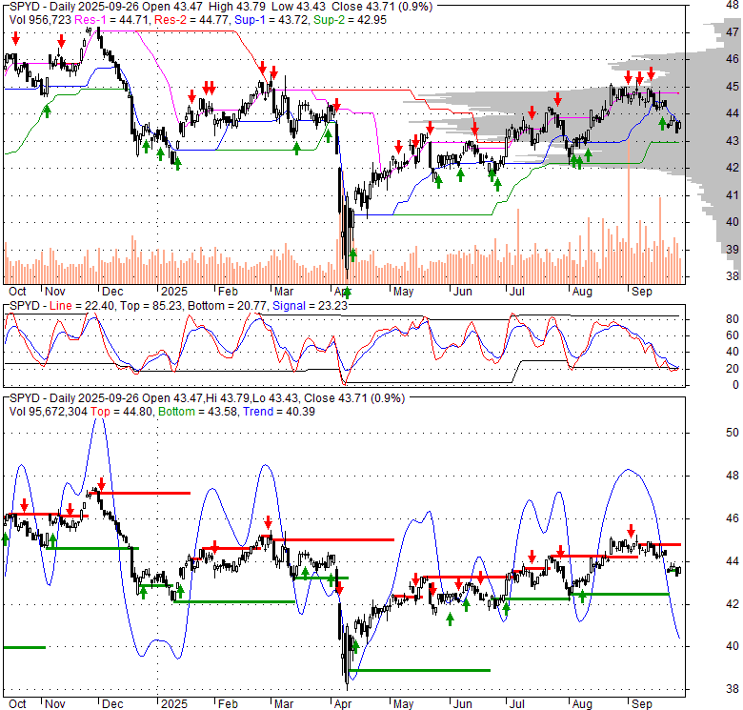Viewport: 743px width, 710px height.
Task: Click the Vol 95,672,304 reading in bottom chart
Action: 49,412
